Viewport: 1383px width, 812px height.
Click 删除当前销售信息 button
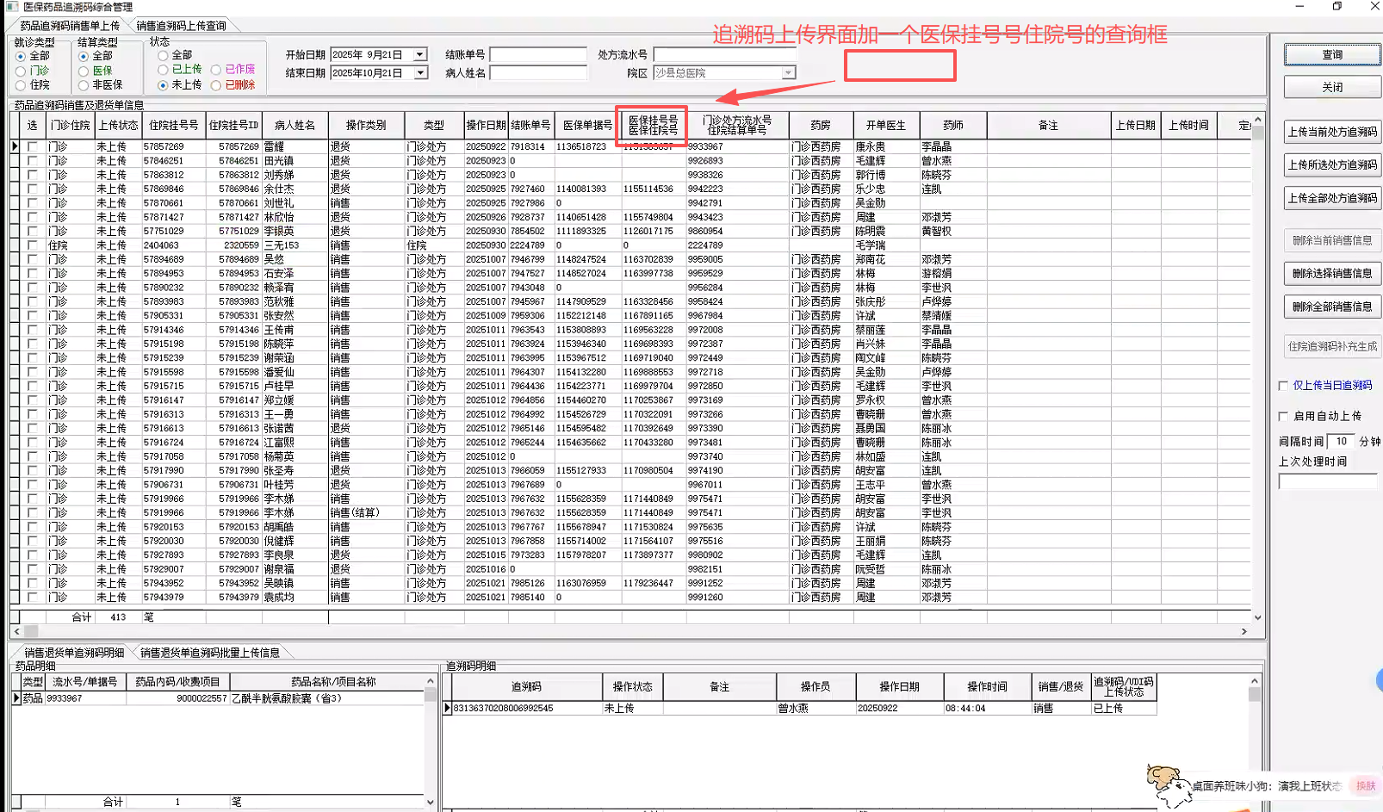tap(1332, 241)
